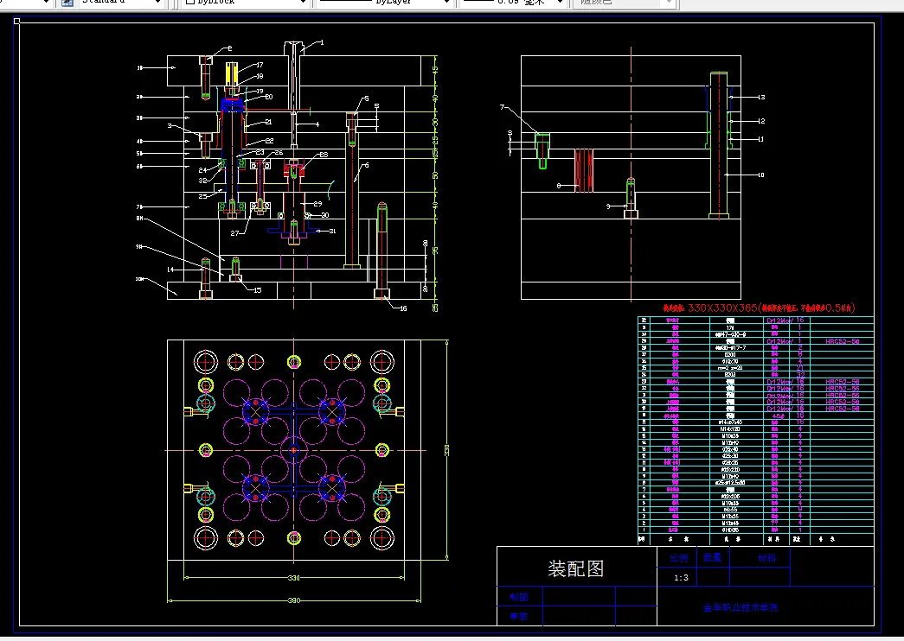904x641 pixels.
Task: Select the center sprue circle in plan view
Action: (294, 450)
